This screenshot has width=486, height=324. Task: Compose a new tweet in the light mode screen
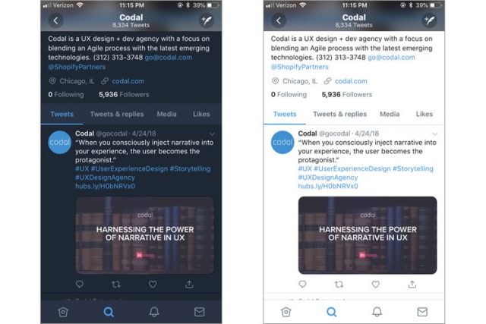tap(430, 20)
